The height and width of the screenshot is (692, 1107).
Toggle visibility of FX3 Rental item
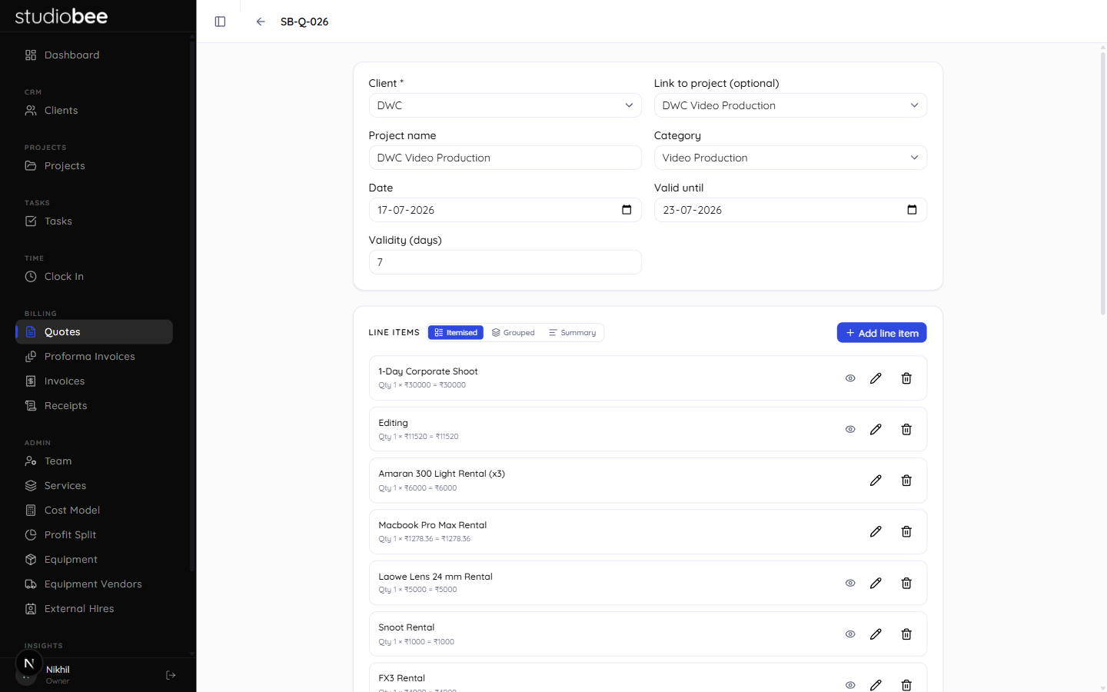click(850, 685)
